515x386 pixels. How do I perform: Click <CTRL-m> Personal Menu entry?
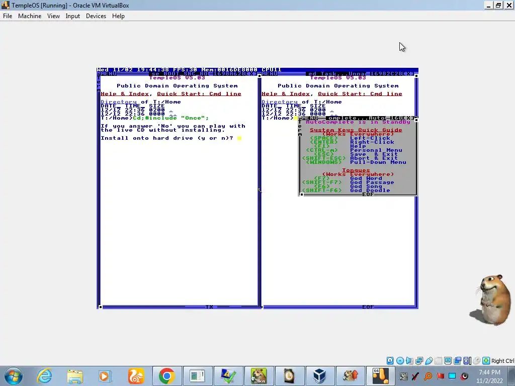pyautogui.click(x=354, y=150)
